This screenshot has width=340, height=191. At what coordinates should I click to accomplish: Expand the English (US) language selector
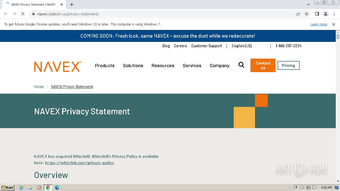(x=242, y=46)
